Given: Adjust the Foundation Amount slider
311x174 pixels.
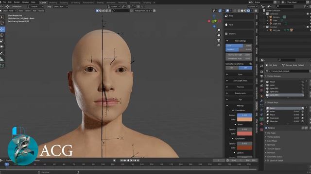Looking at the screenshot, I should (244, 115).
